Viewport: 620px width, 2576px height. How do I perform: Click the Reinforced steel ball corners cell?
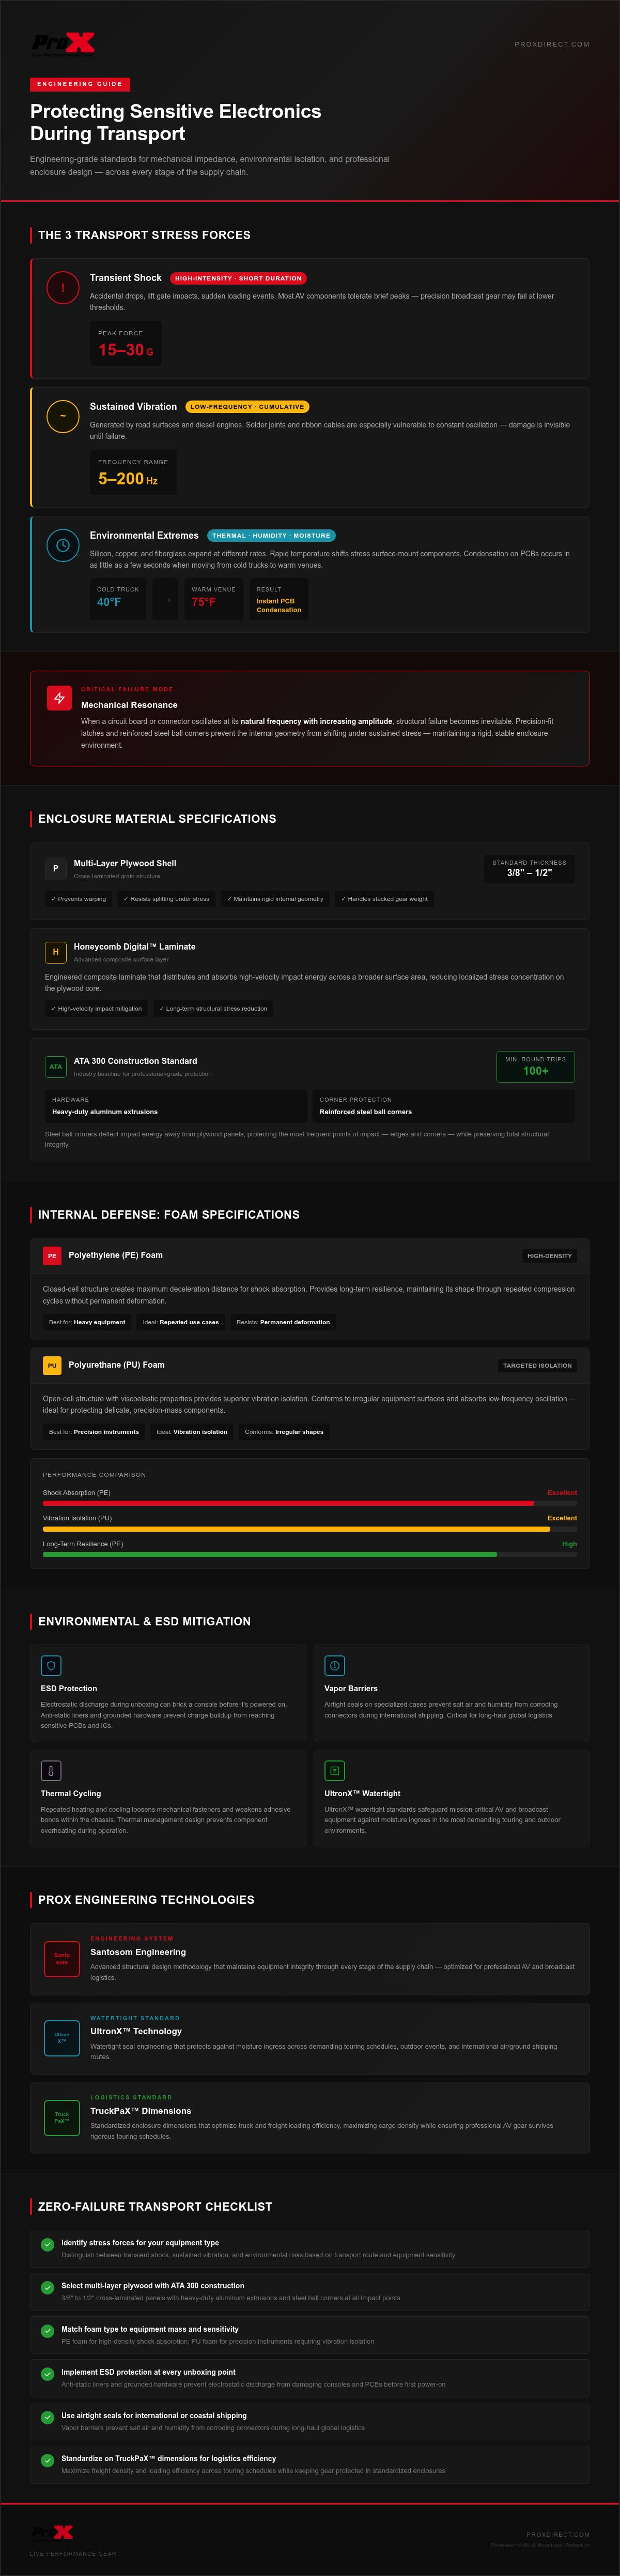pos(443,1105)
